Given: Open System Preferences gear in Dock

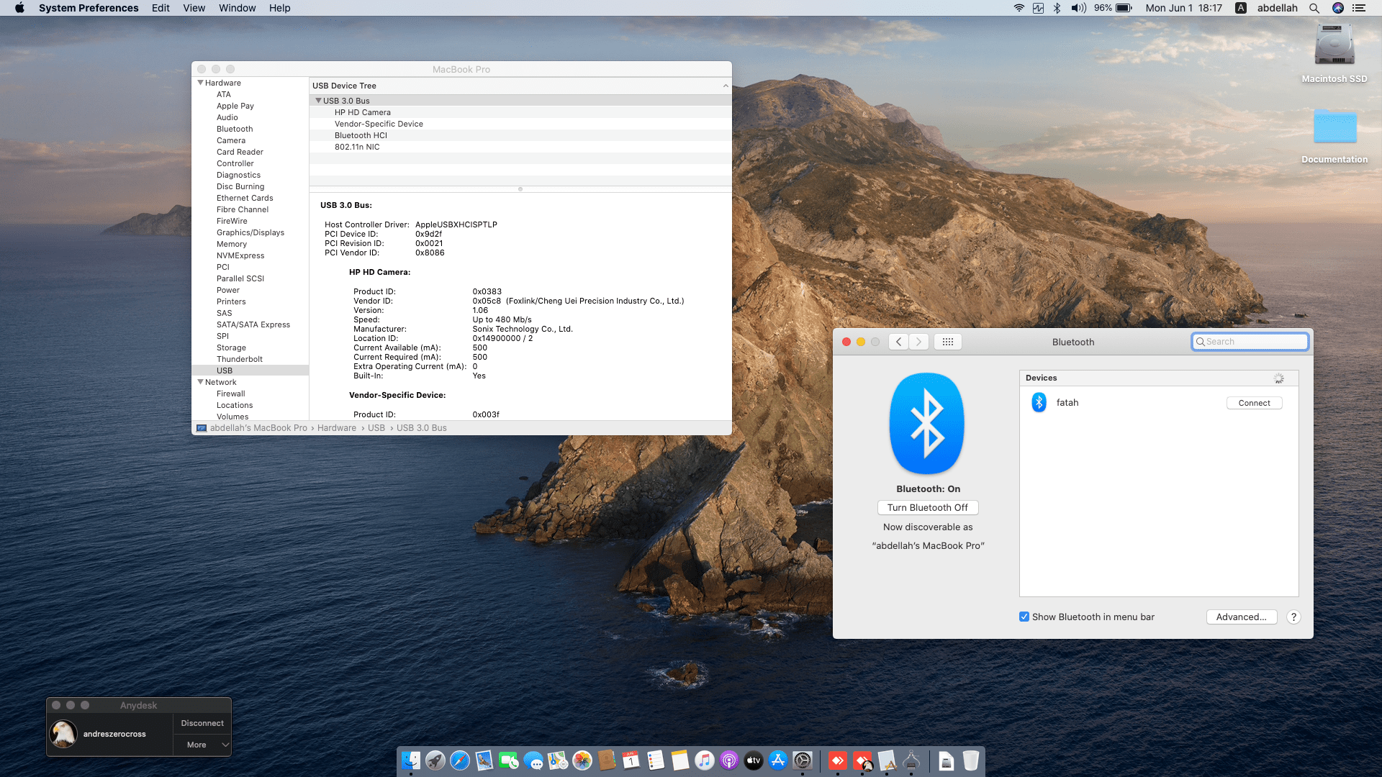Looking at the screenshot, I should 802,760.
